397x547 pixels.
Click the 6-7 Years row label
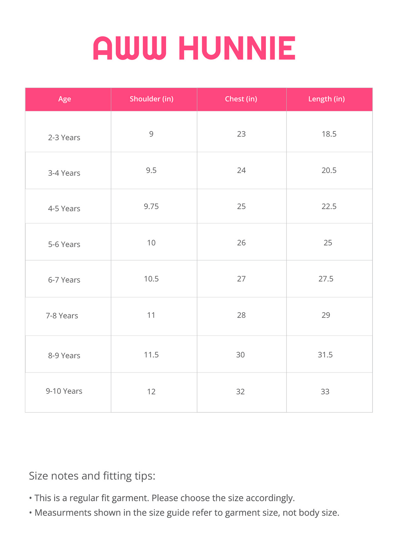click(x=64, y=280)
